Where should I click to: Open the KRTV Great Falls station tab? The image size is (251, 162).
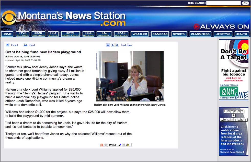tap(71, 34)
